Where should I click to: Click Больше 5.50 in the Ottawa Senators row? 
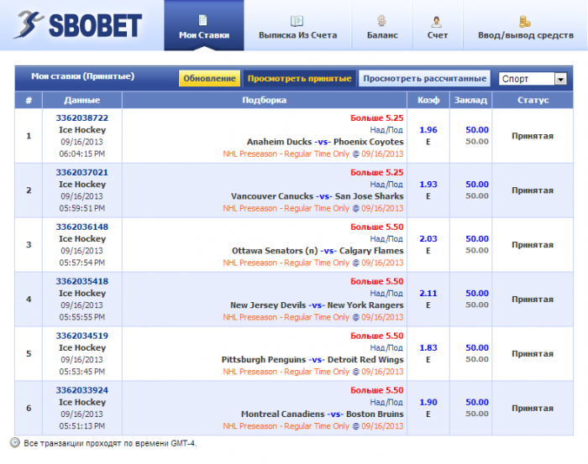coord(377,227)
